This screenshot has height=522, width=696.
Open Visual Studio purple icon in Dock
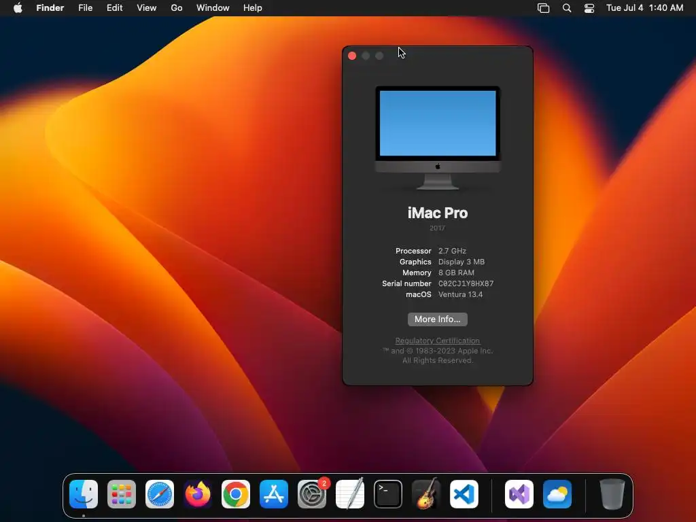tap(519, 494)
